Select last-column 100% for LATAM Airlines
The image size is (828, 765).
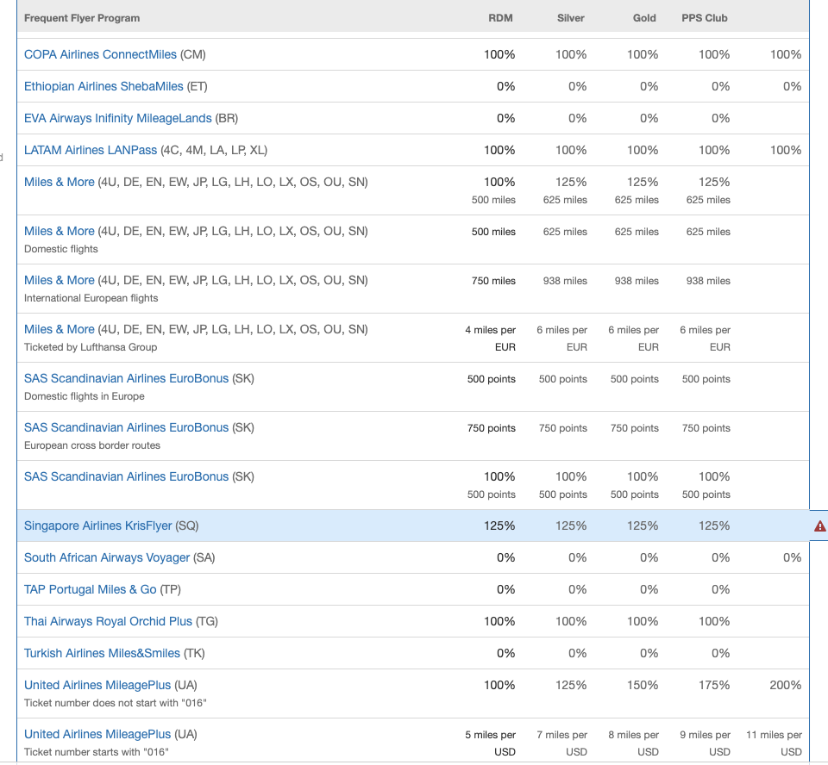pyautogui.click(x=785, y=150)
